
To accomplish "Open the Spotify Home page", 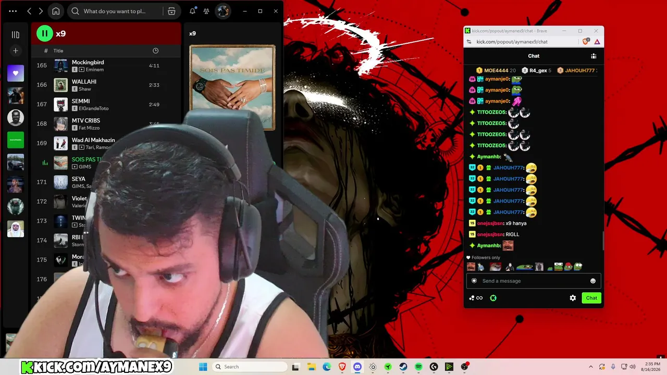I will tap(56, 11).
